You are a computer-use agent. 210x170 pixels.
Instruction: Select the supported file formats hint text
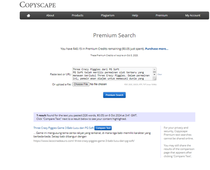140,85
